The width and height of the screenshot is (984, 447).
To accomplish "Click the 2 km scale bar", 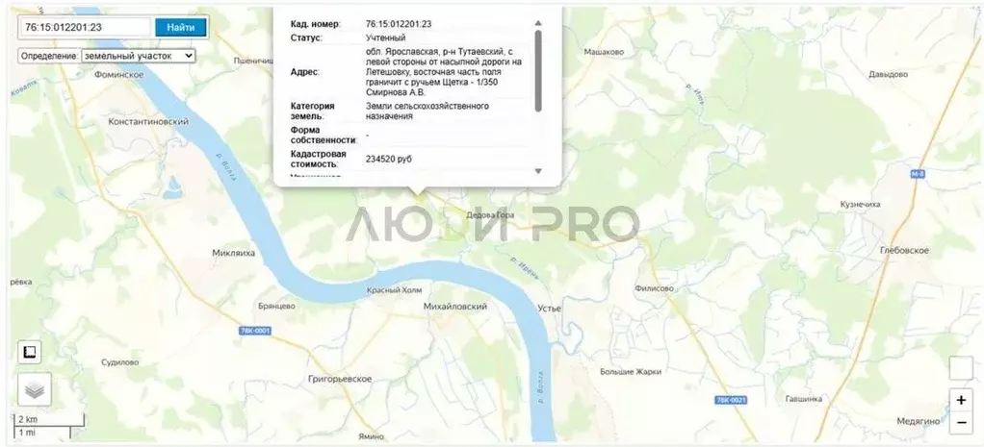I will pos(49,419).
